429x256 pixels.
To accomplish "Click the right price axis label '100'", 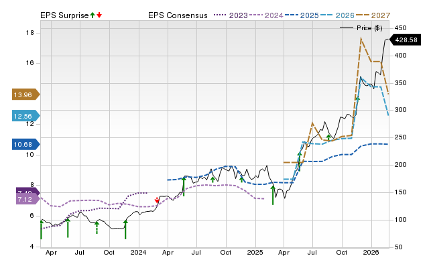I will coord(401,219).
